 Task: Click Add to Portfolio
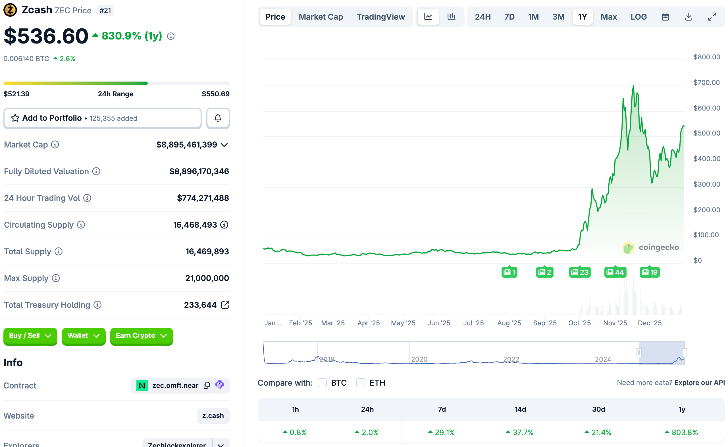point(103,118)
